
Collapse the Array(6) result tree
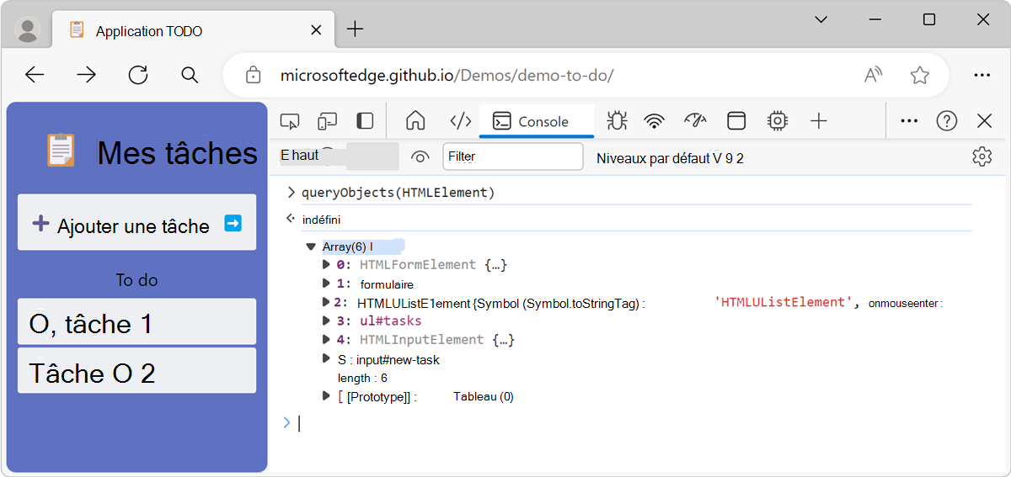311,247
